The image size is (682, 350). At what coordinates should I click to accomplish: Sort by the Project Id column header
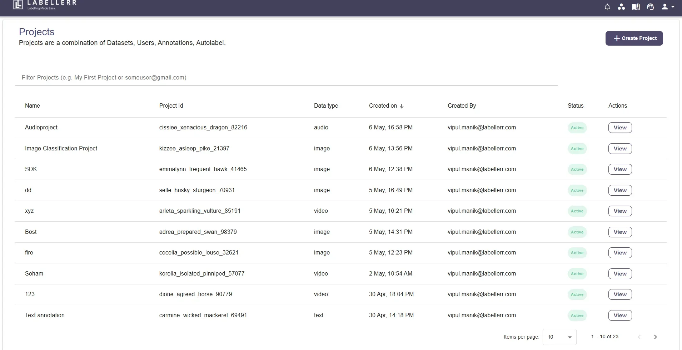[171, 105]
